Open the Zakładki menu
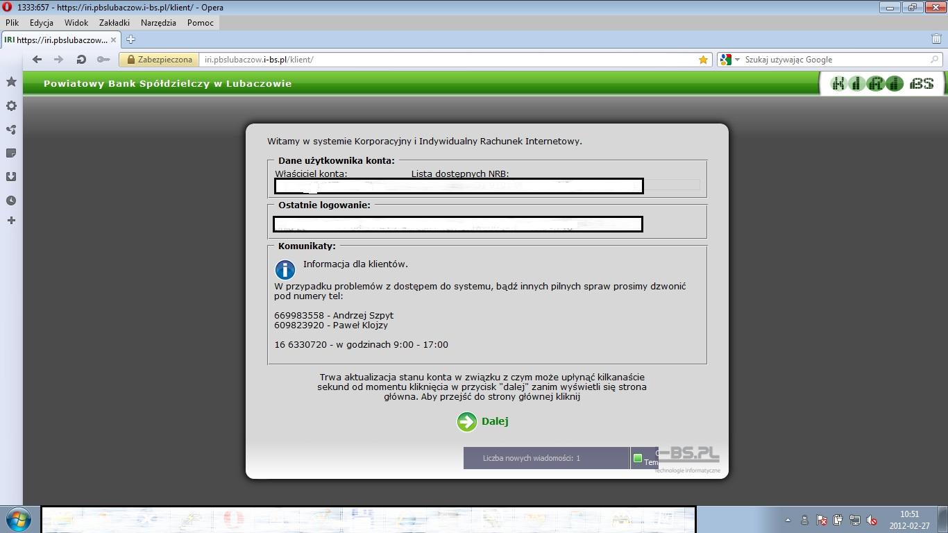The width and height of the screenshot is (948, 533). (x=115, y=23)
